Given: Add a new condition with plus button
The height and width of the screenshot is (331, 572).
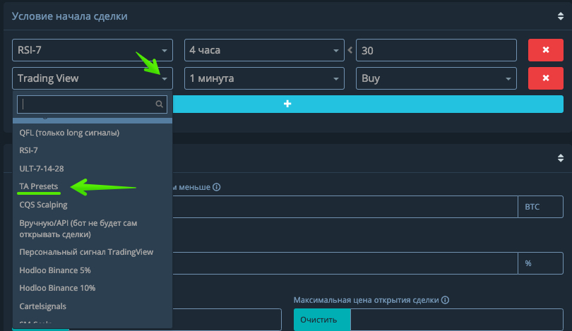Looking at the screenshot, I should pos(287,104).
